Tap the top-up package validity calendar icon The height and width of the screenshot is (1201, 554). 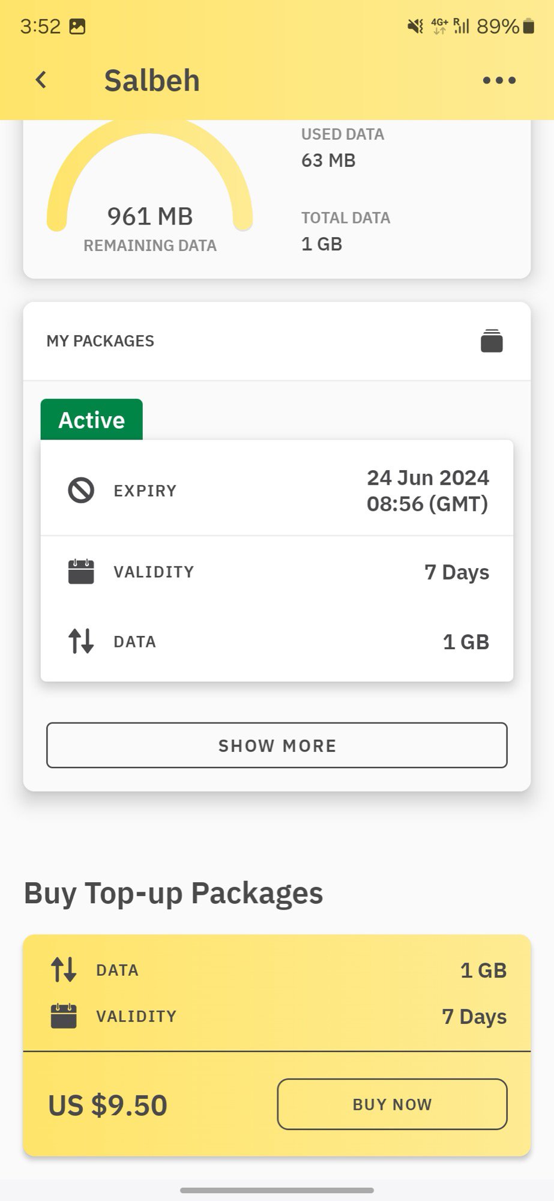coord(64,1016)
